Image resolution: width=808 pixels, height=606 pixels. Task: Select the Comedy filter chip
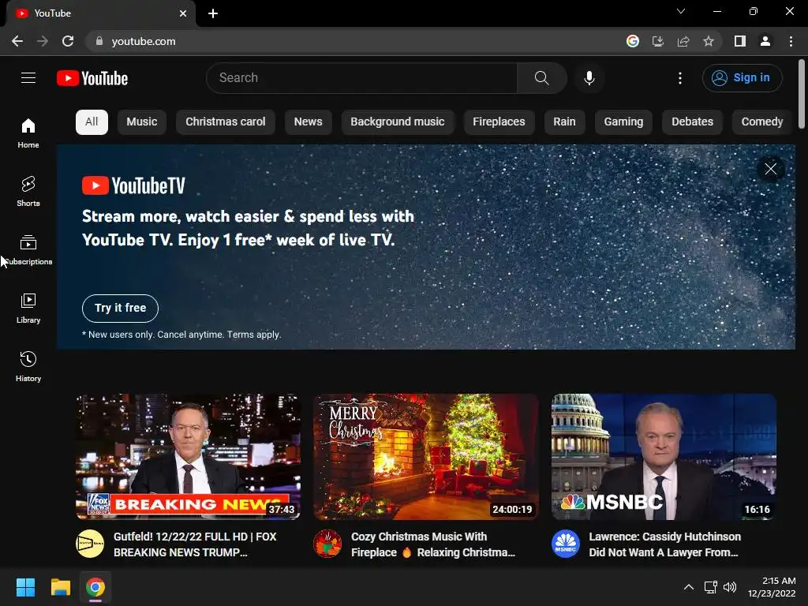761,122
